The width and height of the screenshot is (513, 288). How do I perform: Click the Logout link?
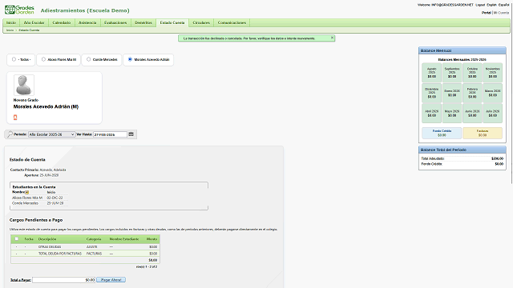click(x=480, y=5)
